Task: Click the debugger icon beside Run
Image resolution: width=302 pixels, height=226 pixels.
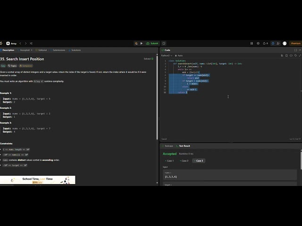Action: tap(136, 43)
